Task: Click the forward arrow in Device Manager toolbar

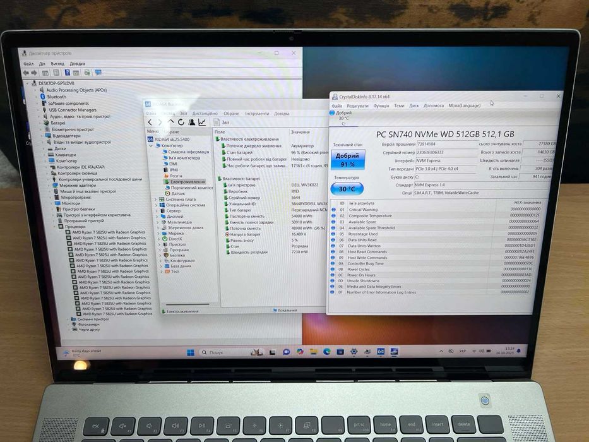Action: [34, 73]
